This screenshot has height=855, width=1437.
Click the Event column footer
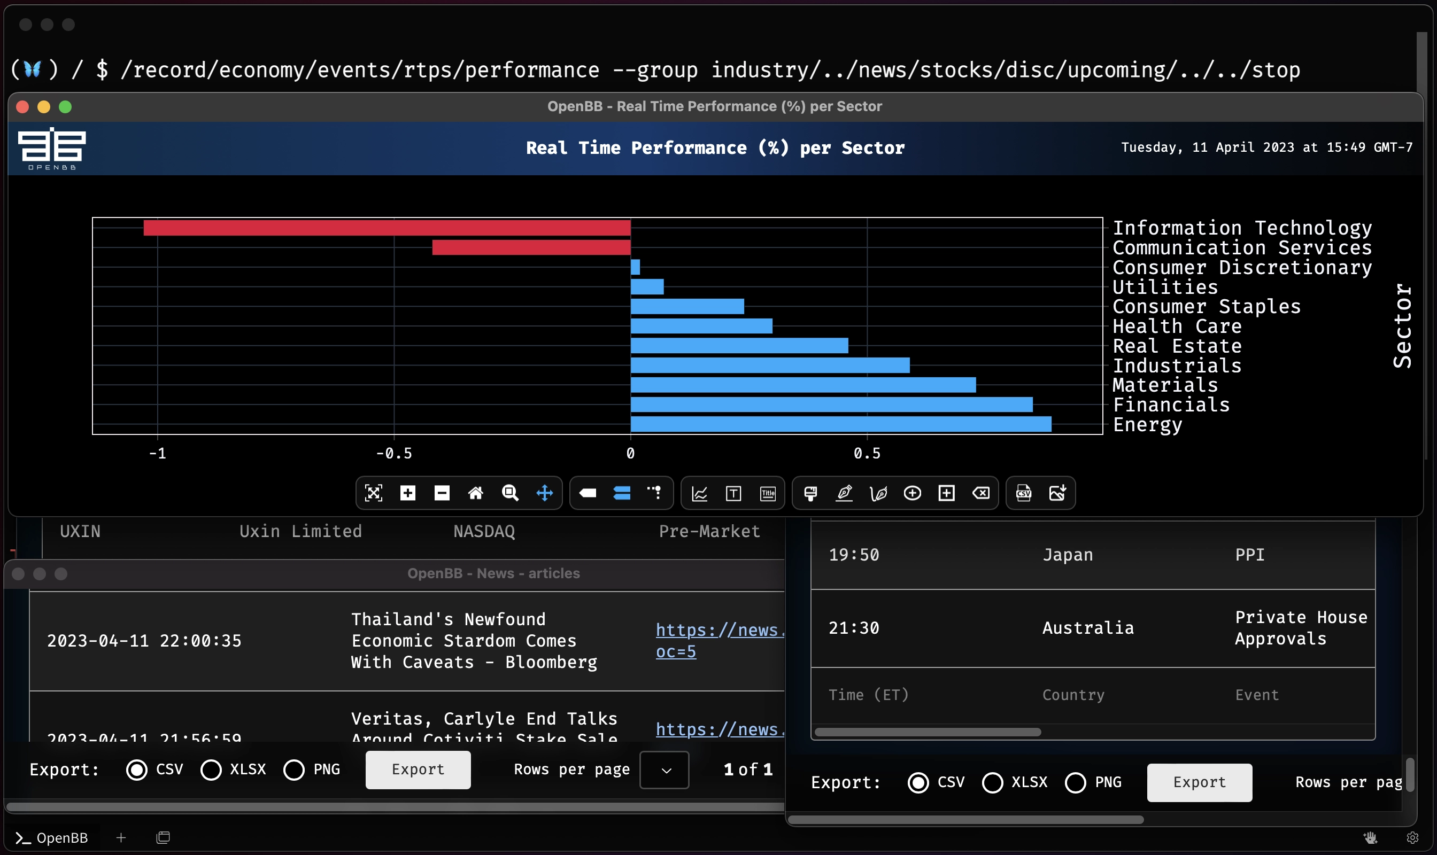click(x=1257, y=695)
